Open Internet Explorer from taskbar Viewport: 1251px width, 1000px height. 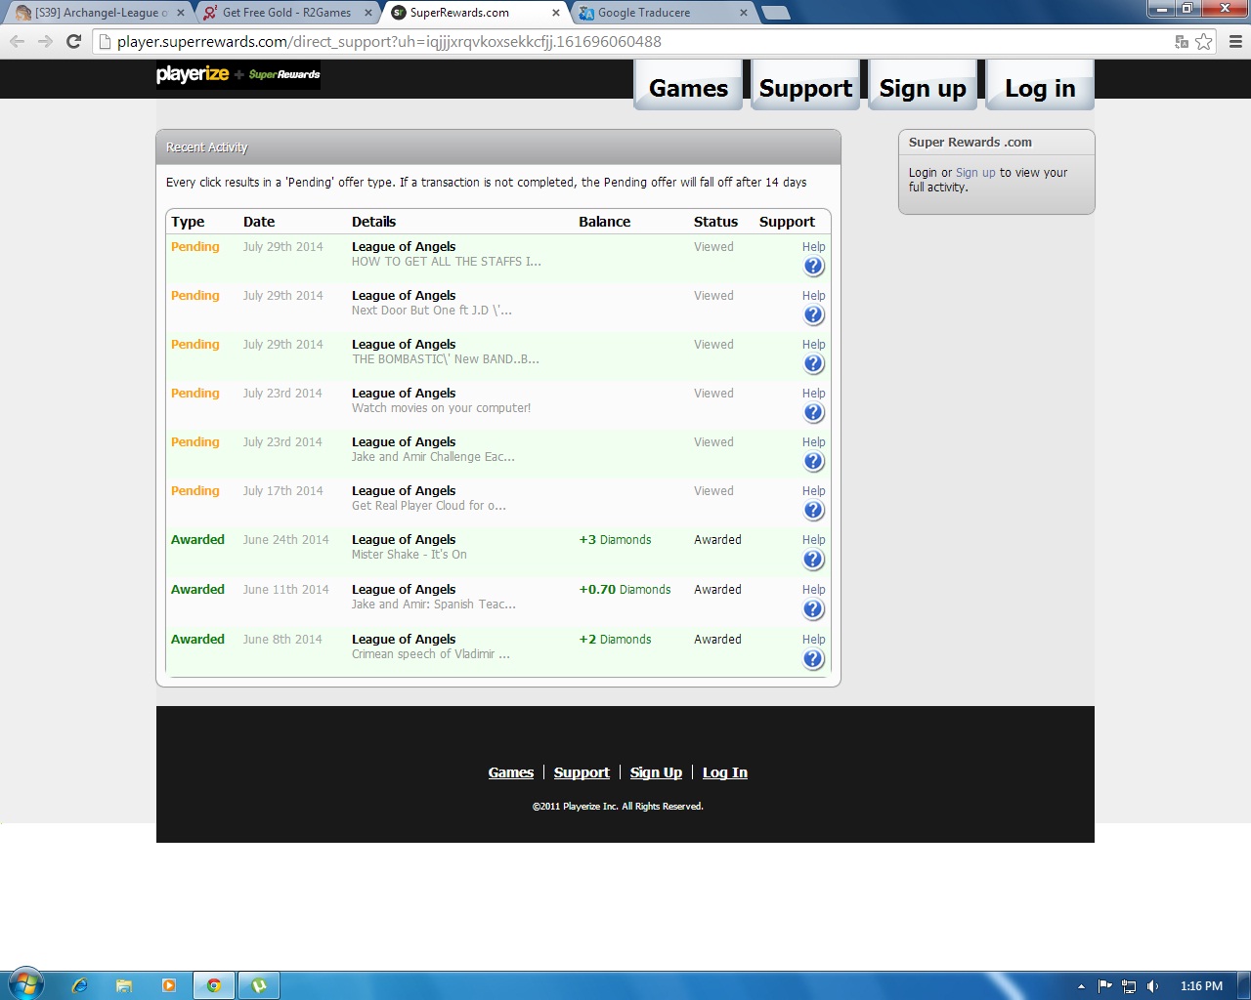pyautogui.click(x=80, y=985)
